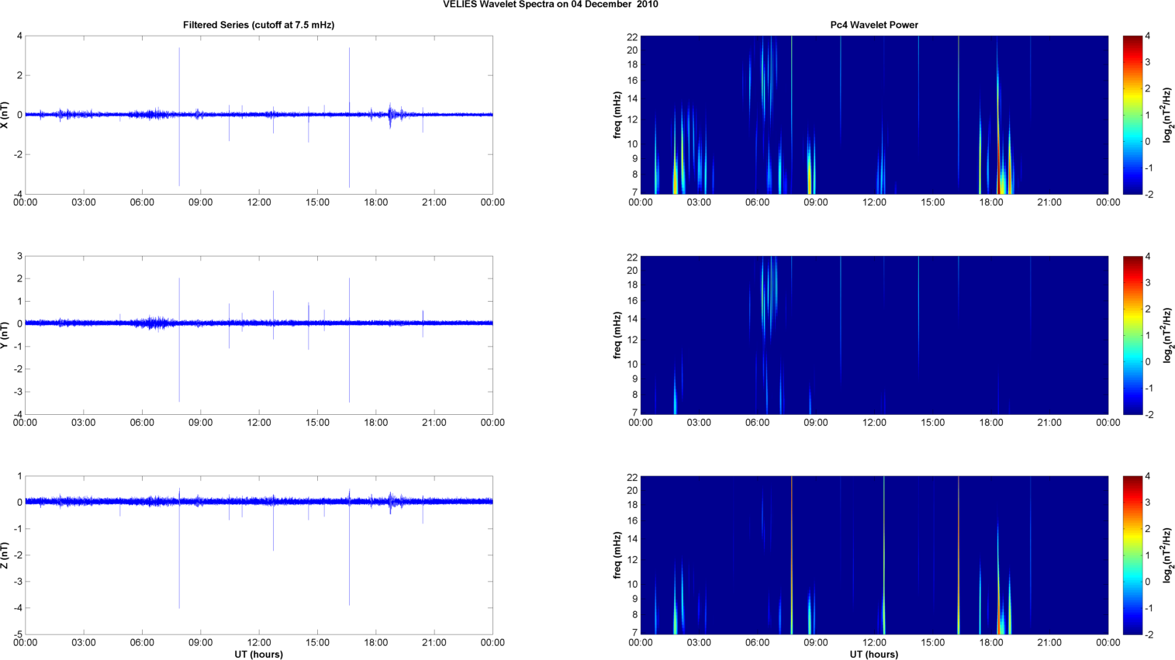Select the Filtered Series plot title
The width and height of the screenshot is (1175, 660).
[258, 25]
